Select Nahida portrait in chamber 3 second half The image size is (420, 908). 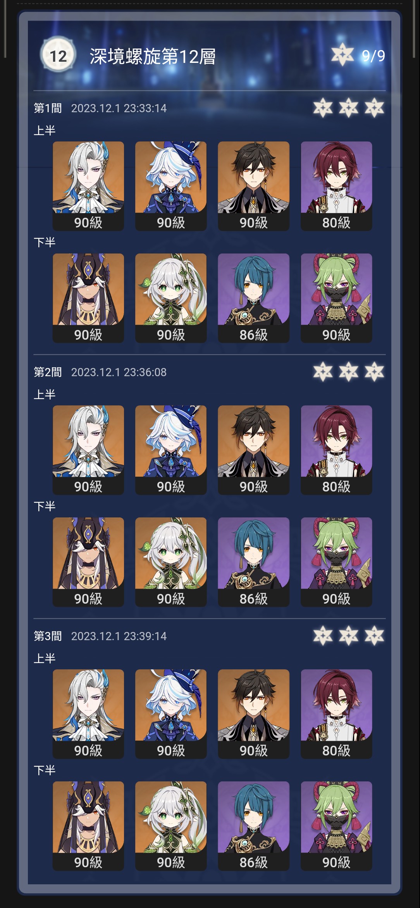click(x=171, y=826)
